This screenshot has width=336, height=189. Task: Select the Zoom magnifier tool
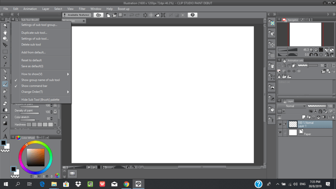(x=5, y=26)
